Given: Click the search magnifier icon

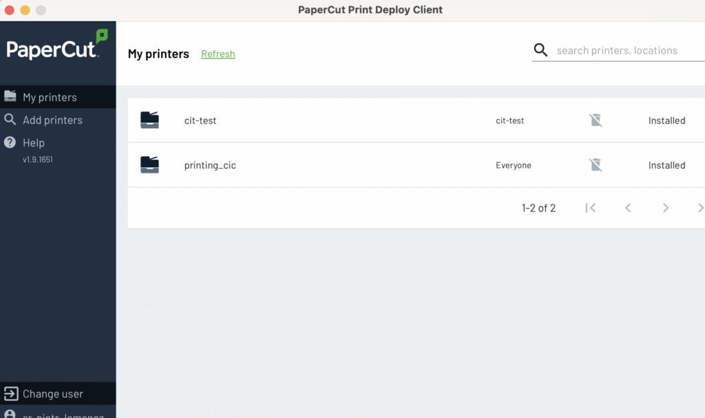Looking at the screenshot, I should tap(541, 50).
